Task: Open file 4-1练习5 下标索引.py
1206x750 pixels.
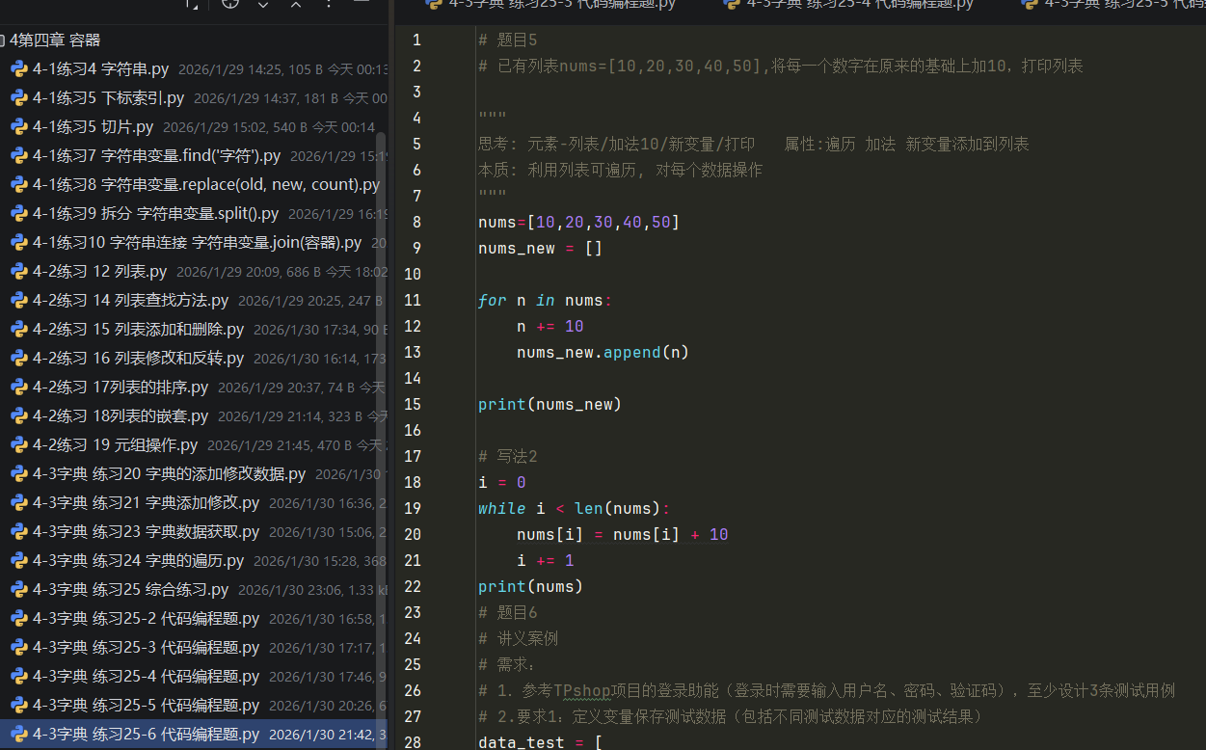Action: (x=108, y=98)
